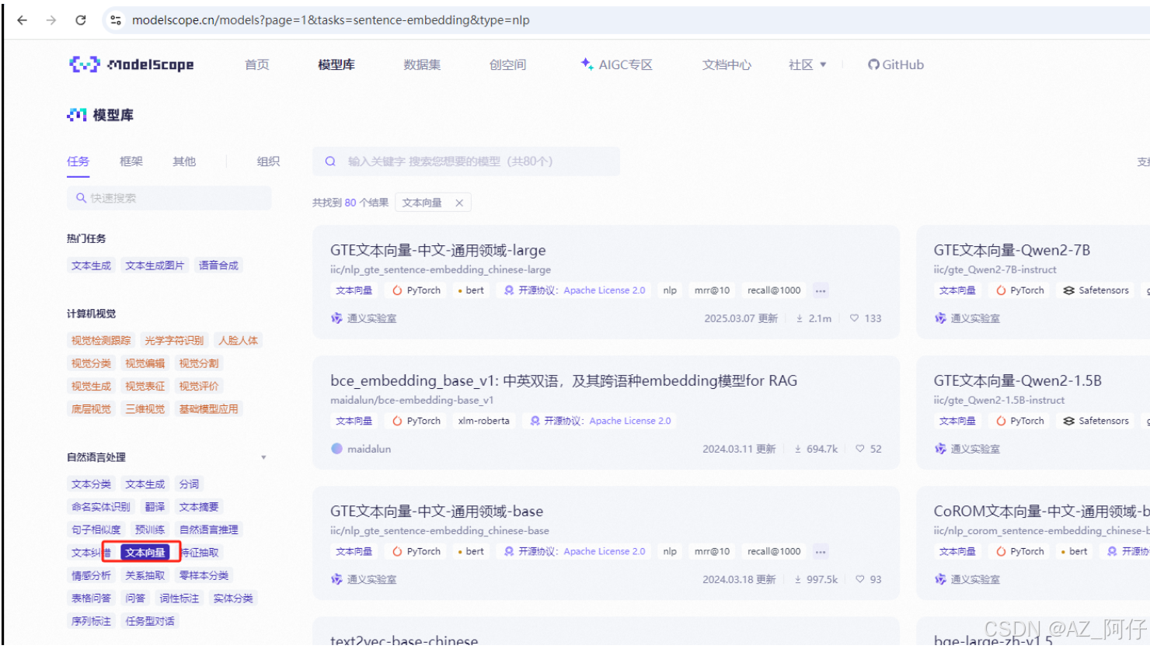Toggle the 命名实体识别 task tag
The width and height of the screenshot is (1150, 649).
101,507
